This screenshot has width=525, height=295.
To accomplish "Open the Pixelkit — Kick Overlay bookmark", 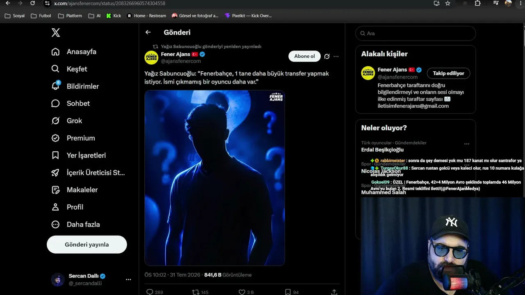I will 248,16.
